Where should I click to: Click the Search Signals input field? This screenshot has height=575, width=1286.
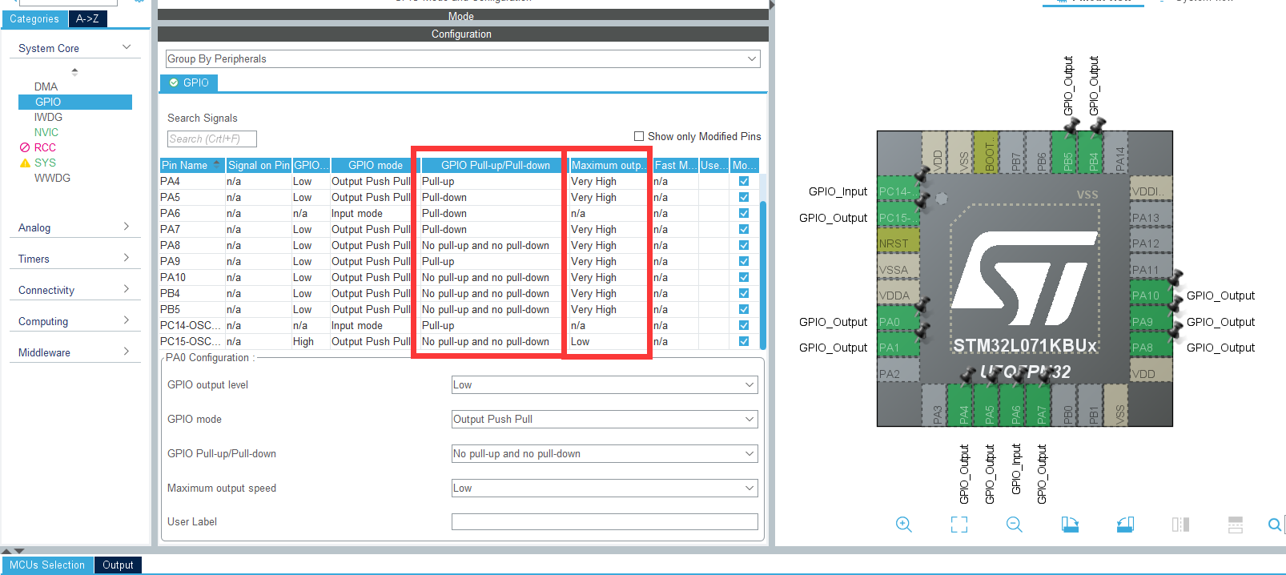[x=212, y=139]
